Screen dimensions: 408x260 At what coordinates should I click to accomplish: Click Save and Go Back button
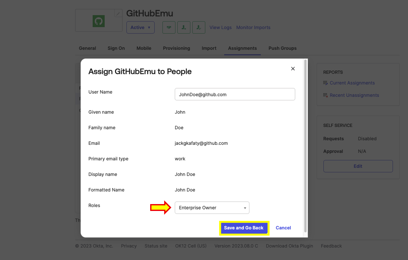pyautogui.click(x=244, y=228)
